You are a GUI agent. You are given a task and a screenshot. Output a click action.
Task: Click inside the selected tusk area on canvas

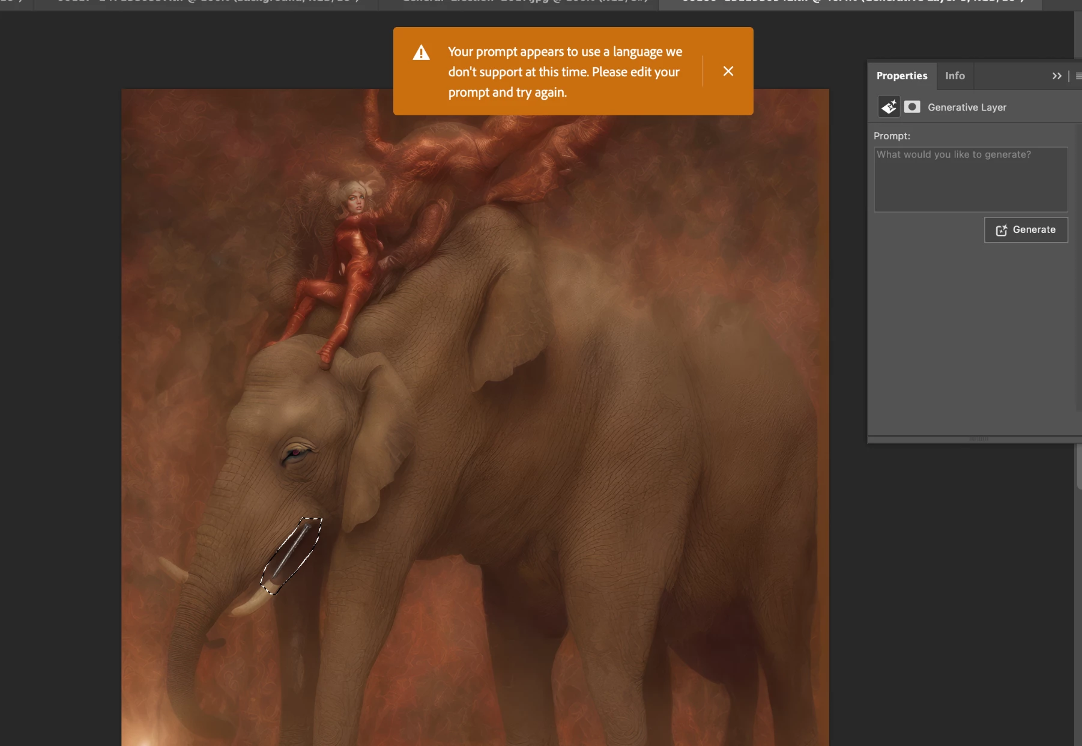click(x=291, y=556)
